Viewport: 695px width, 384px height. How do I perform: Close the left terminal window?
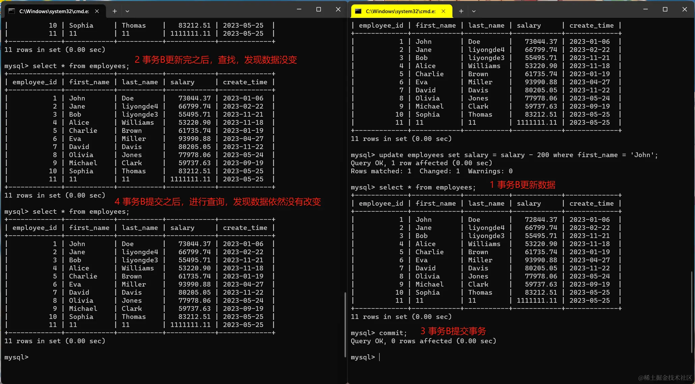(338, 9)
